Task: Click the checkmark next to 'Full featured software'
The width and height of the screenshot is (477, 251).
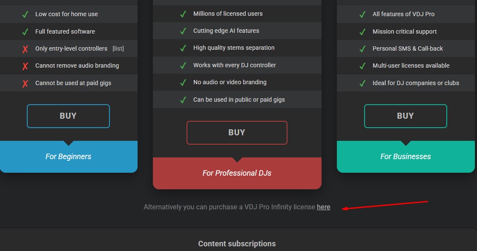Action: [x=25, y=32]
